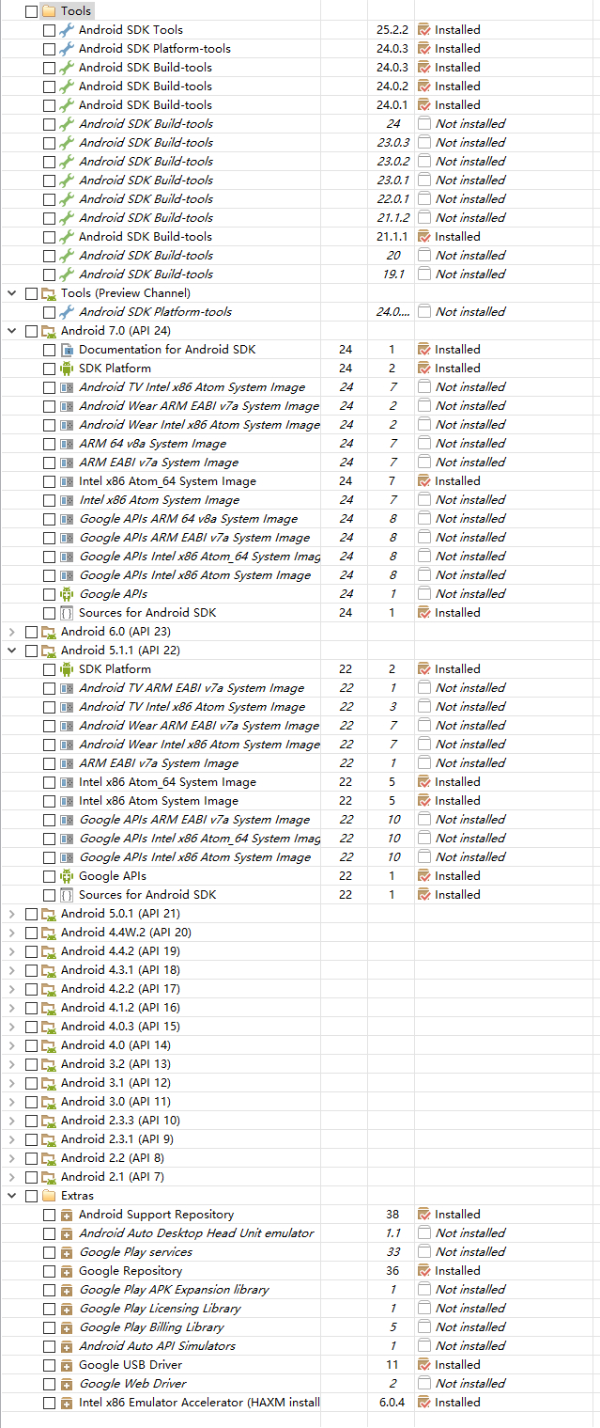Screen dimensions: 600x1428
Task: Click the Sources for Android SDK API 24 icon
Action: [x=67, y=613]
